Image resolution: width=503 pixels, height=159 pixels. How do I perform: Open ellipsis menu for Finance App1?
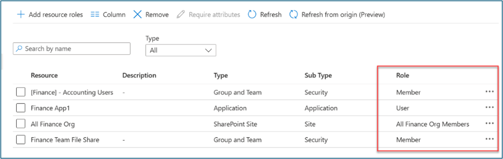pyautogui.click(x=489, y=108)
